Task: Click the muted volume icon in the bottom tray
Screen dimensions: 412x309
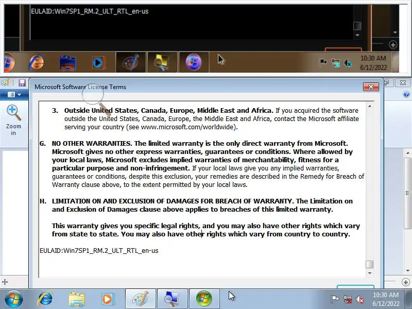Action: [x=359, y=299]
